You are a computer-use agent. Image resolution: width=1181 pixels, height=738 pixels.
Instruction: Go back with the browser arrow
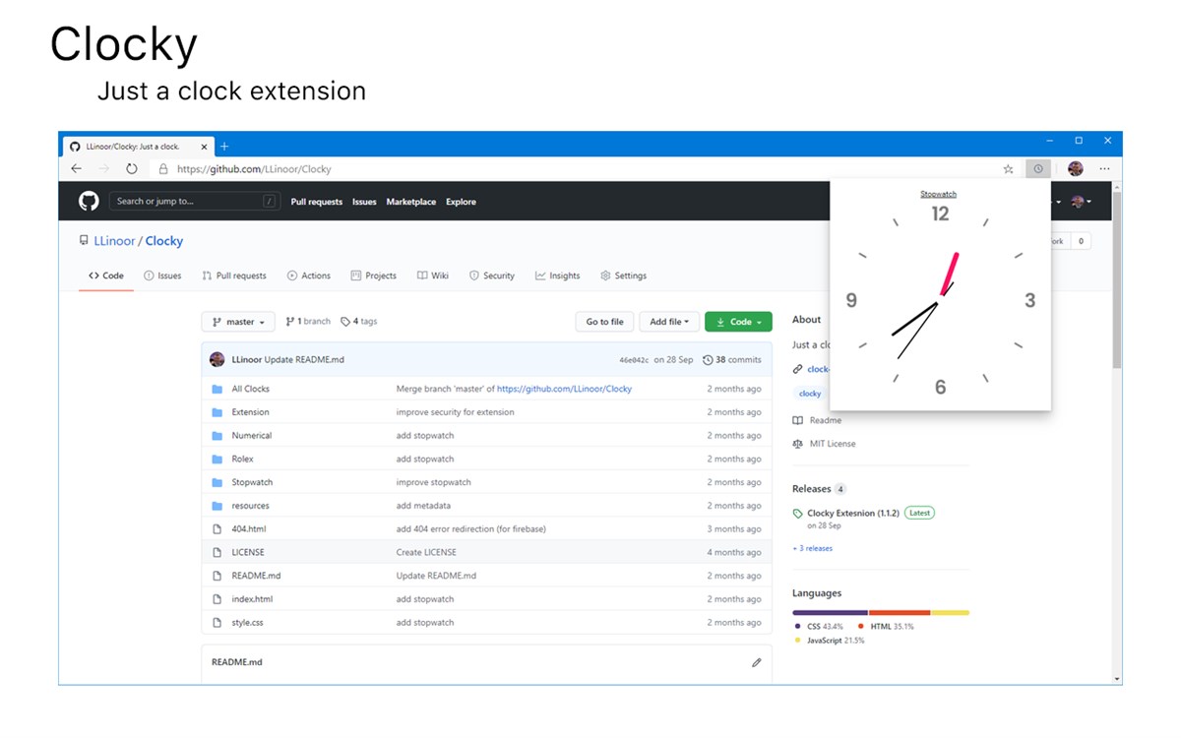[76, 169]
